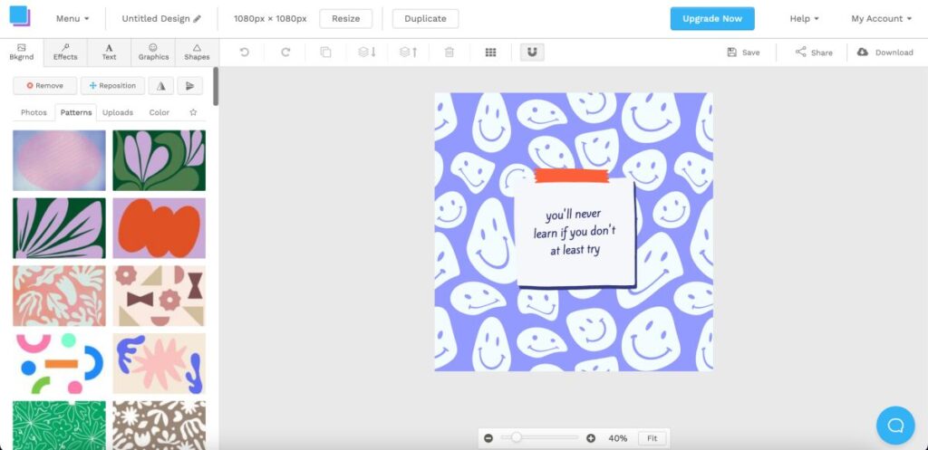Screen dimensions: 928x450
Task: Select the orange tape graphic
Action: pyautogui.click(x=571, y=175)
